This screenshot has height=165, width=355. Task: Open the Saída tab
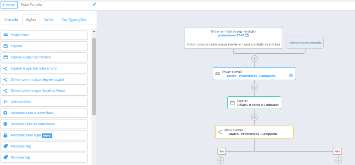[x=49, y=20]
